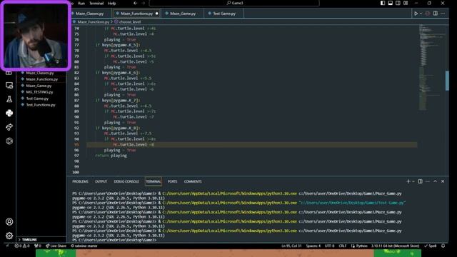Click tabnine starter in status bar
Viewport: 457px width, 257px height.
tap(84, 246)
